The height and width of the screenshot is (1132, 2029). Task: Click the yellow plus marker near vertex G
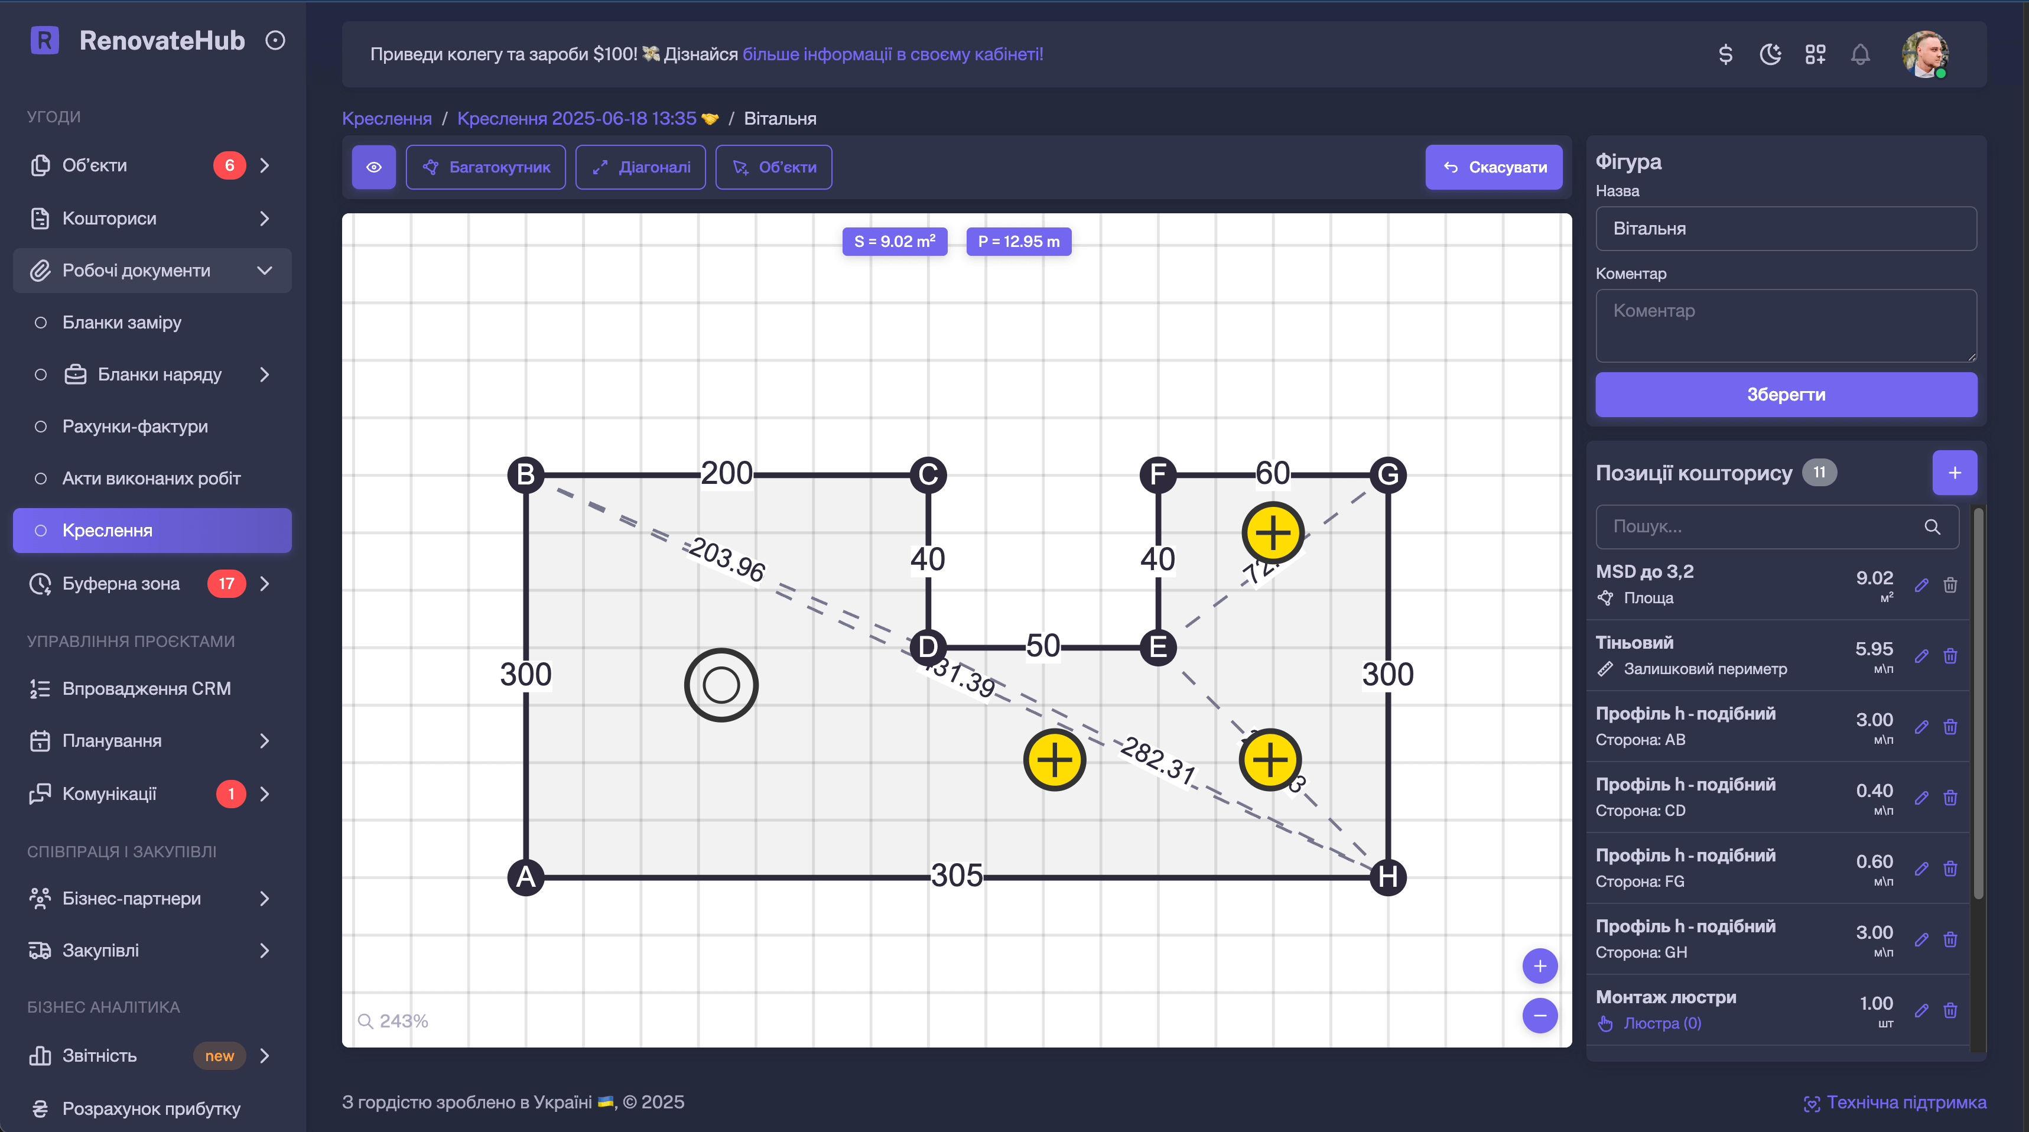click(1273, 532)
